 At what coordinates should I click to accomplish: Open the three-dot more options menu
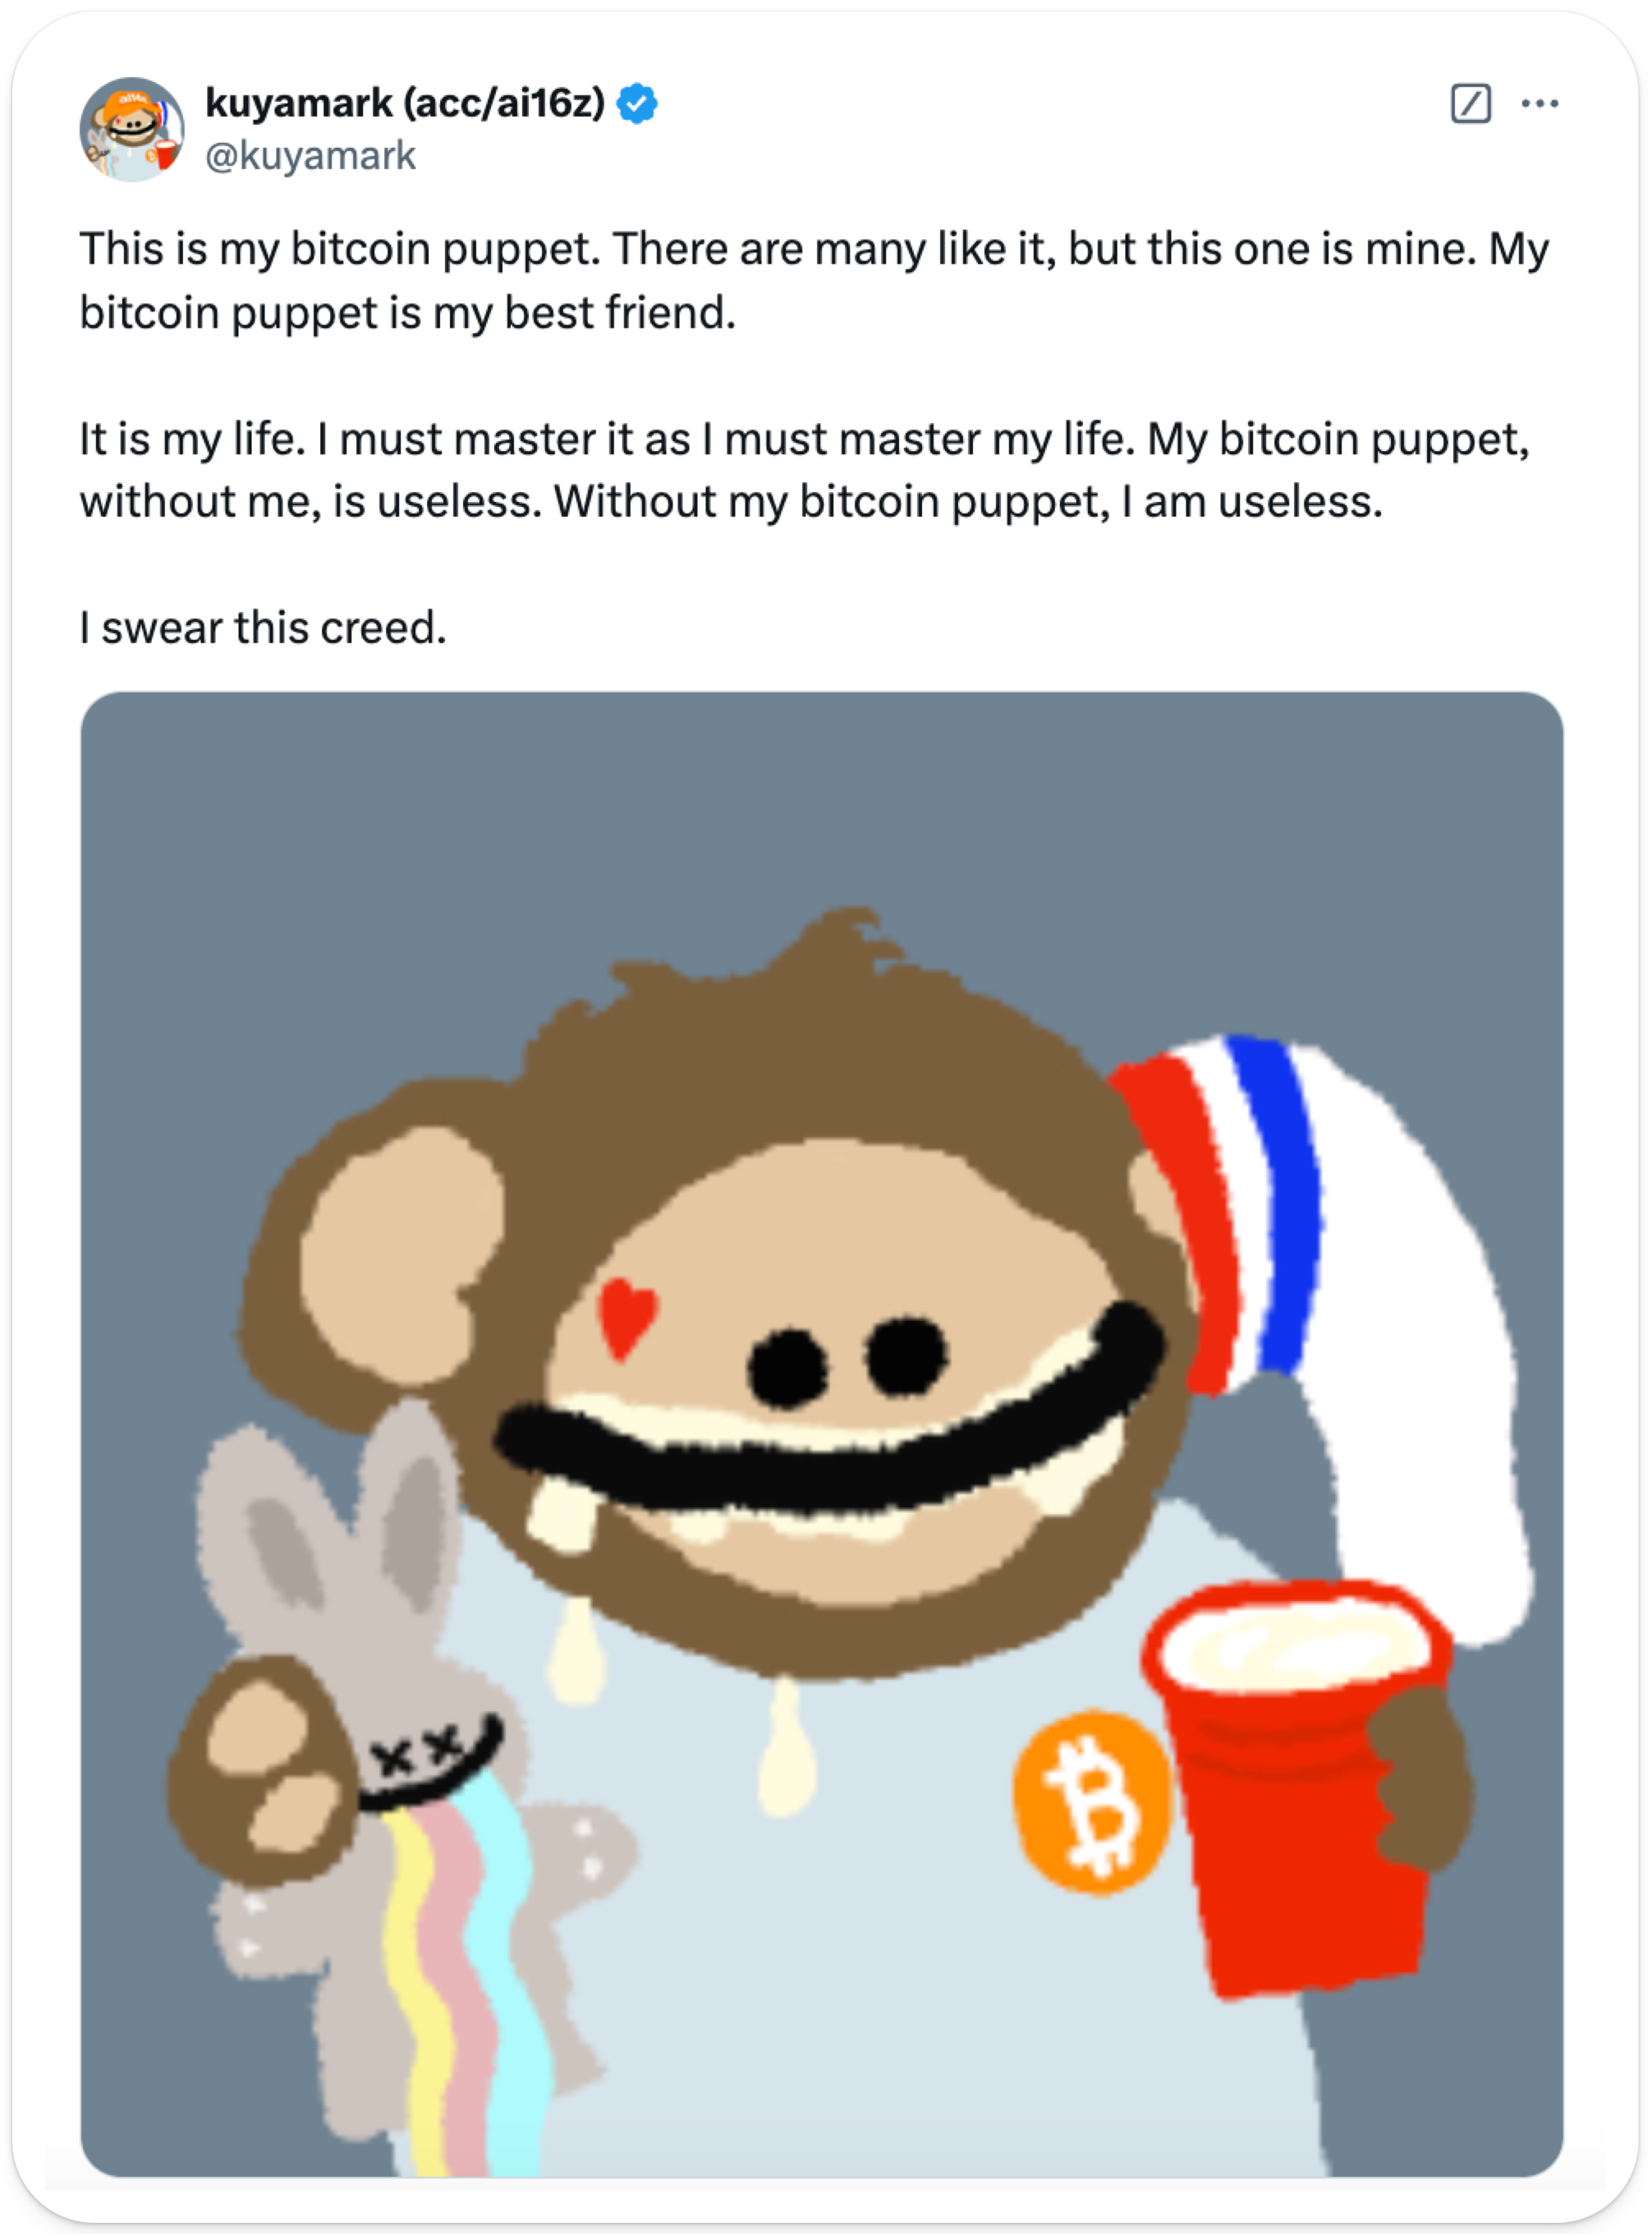coord(1539,103)
